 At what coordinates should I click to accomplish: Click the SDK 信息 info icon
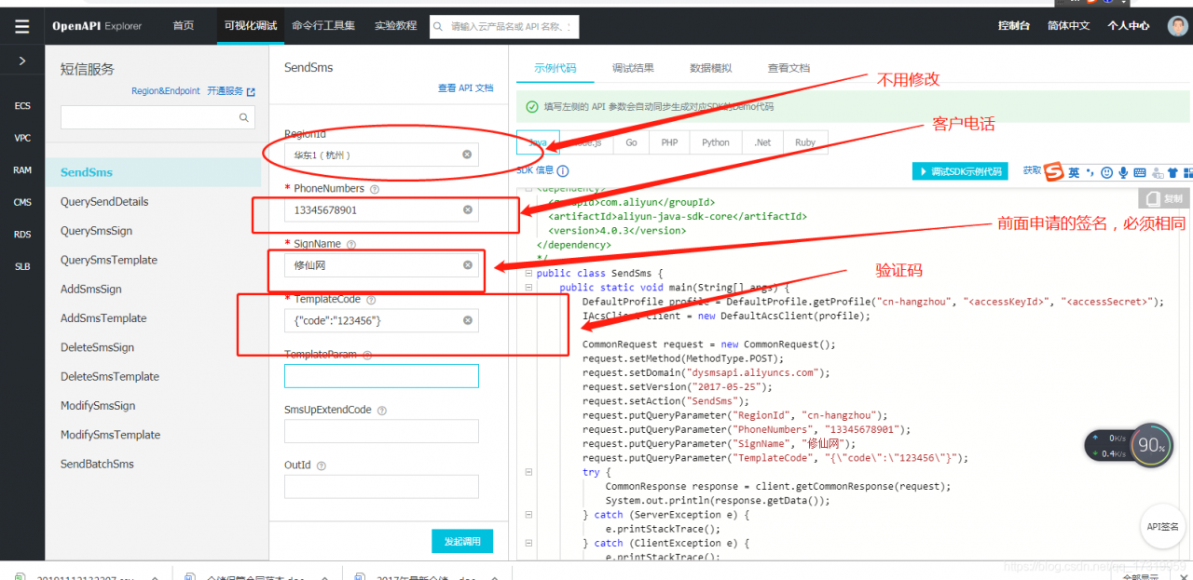click(x=563, y=171)
